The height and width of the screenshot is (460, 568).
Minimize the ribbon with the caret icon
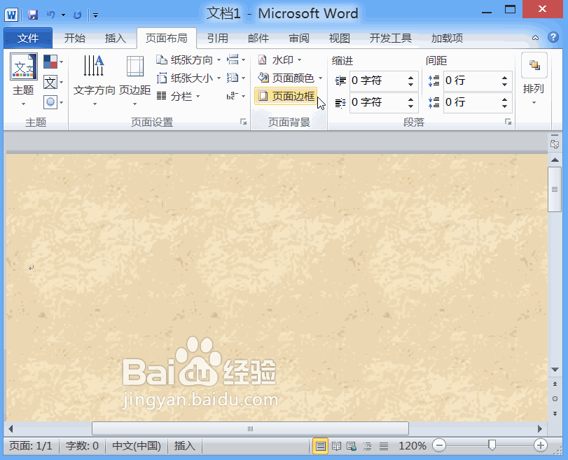535,38
